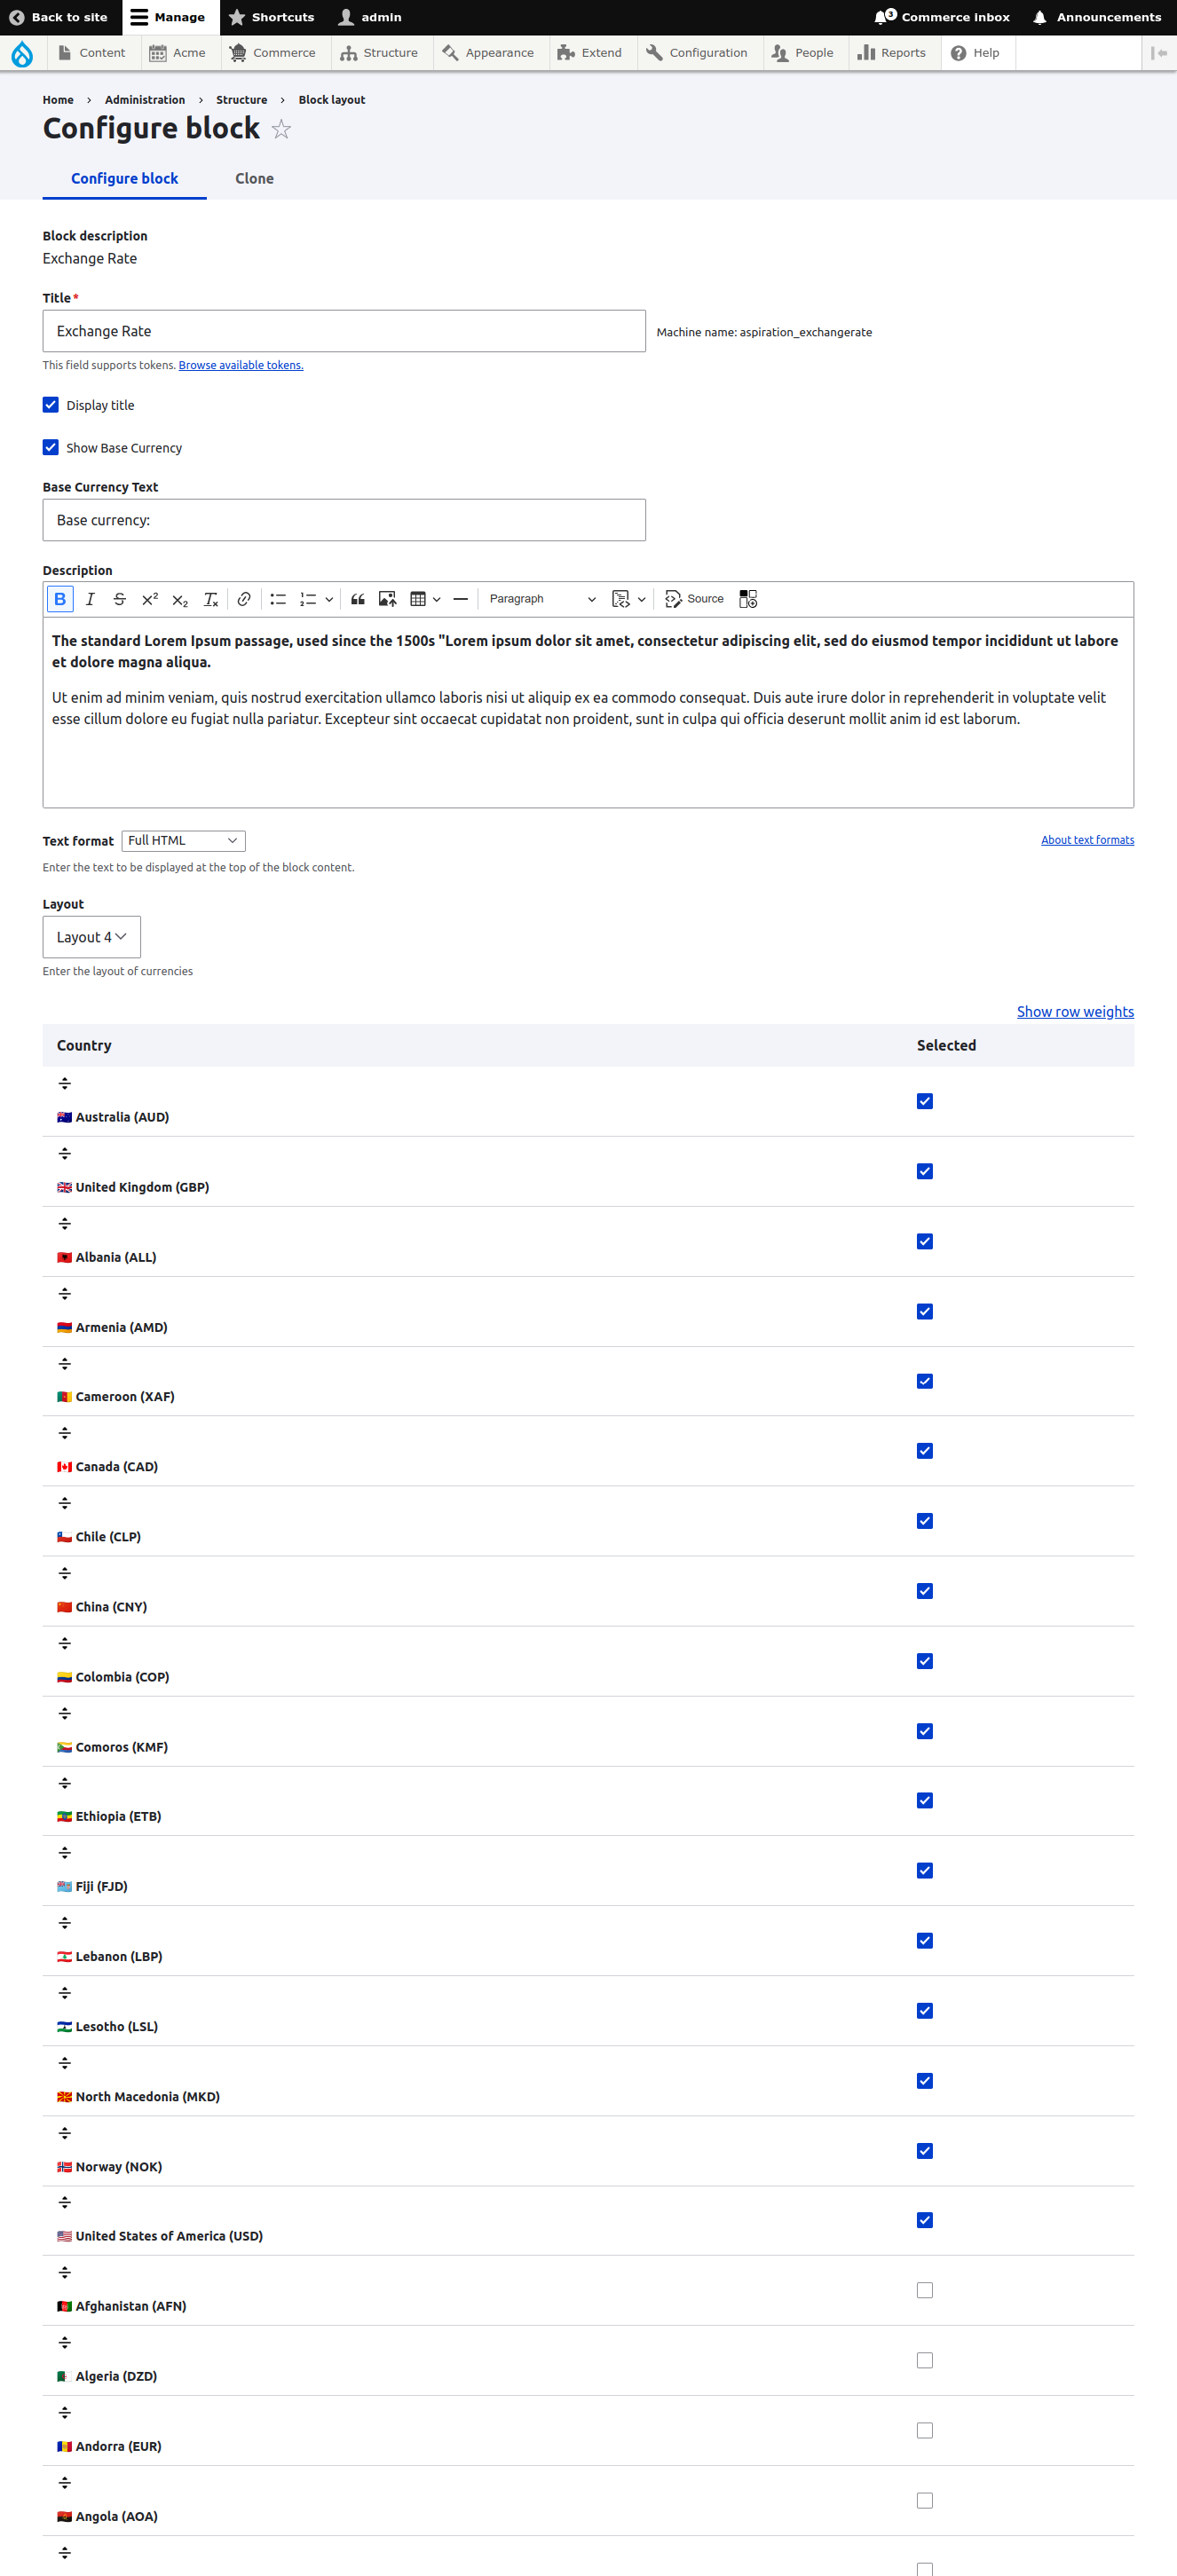Image resolution: width=1177 pixels, height=2576 pixels.
Task: Apply subscript formatting
Action: pos(180,599)
